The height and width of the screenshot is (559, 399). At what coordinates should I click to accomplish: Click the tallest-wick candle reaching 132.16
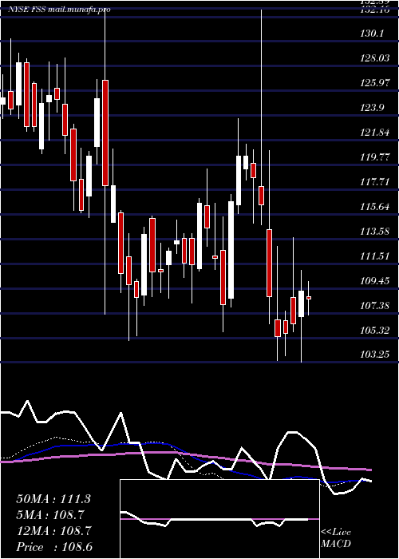tap(262, 196)
